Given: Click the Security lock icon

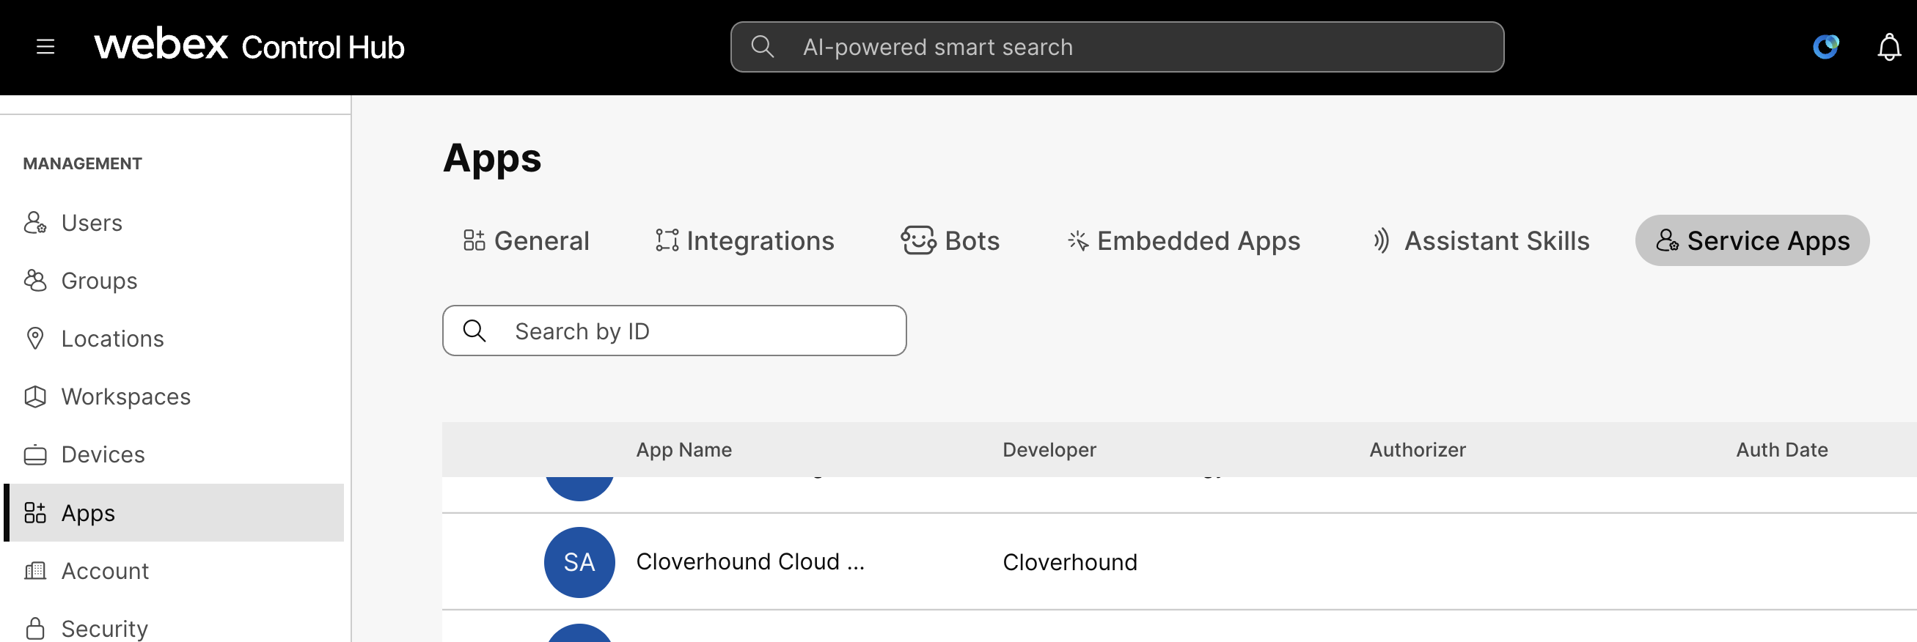Looking at the screenshot, I should [x=35, y=629].
